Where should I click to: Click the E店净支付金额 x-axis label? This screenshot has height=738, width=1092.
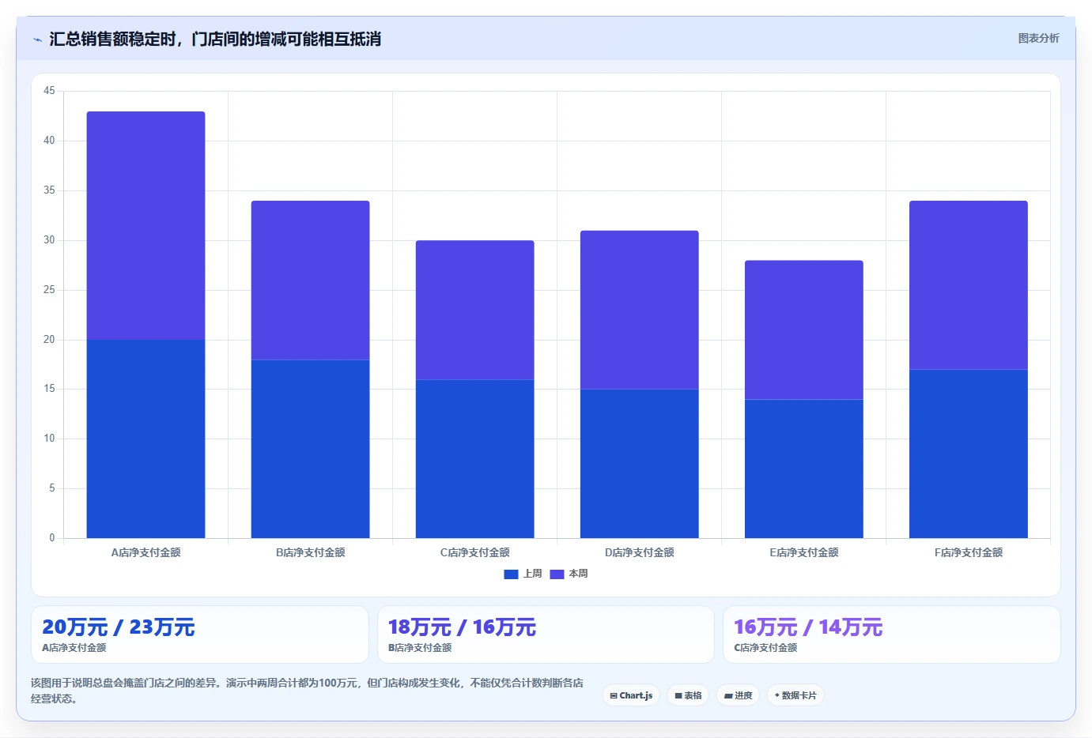point(803,552)
